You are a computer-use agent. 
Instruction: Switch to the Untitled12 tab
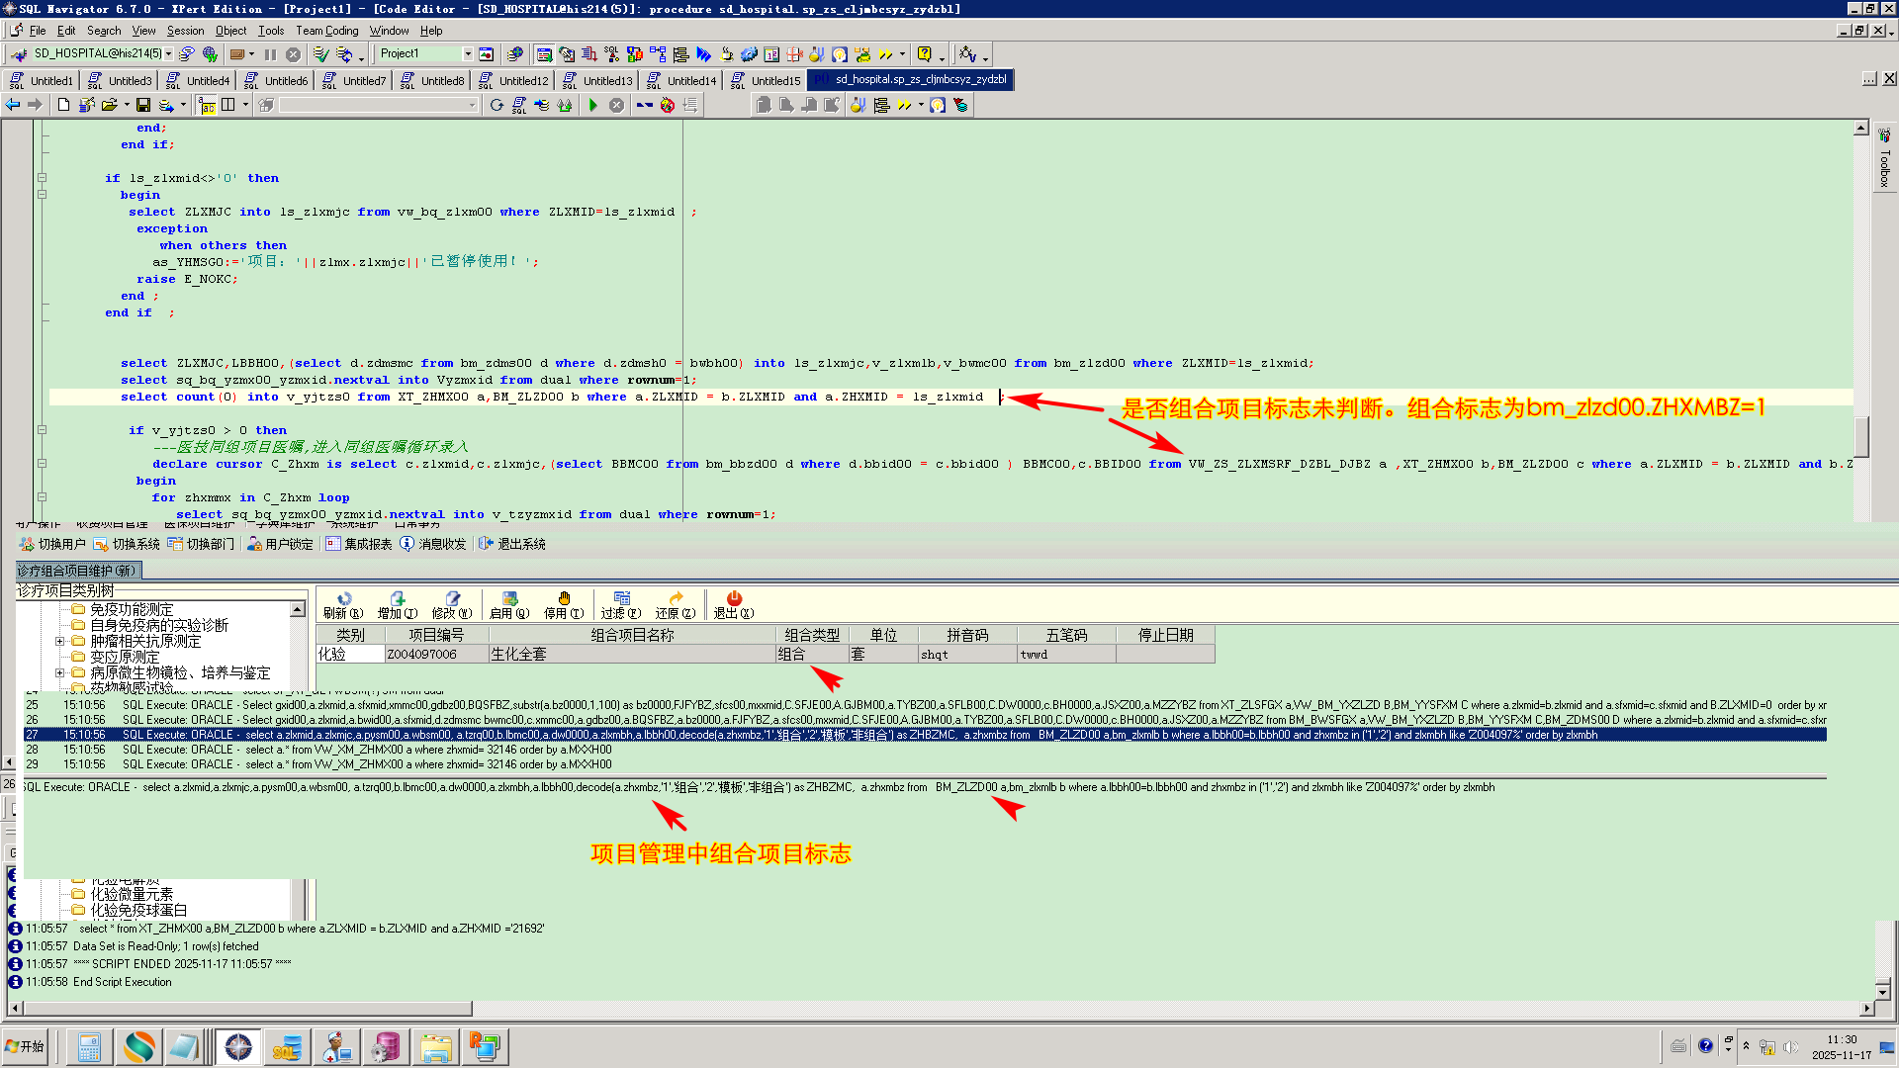coord(522,81)
